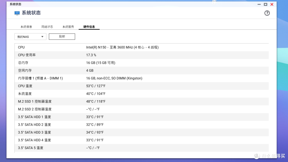
Task: Click the 系统状态 heading title
Action: coord(31,13)
